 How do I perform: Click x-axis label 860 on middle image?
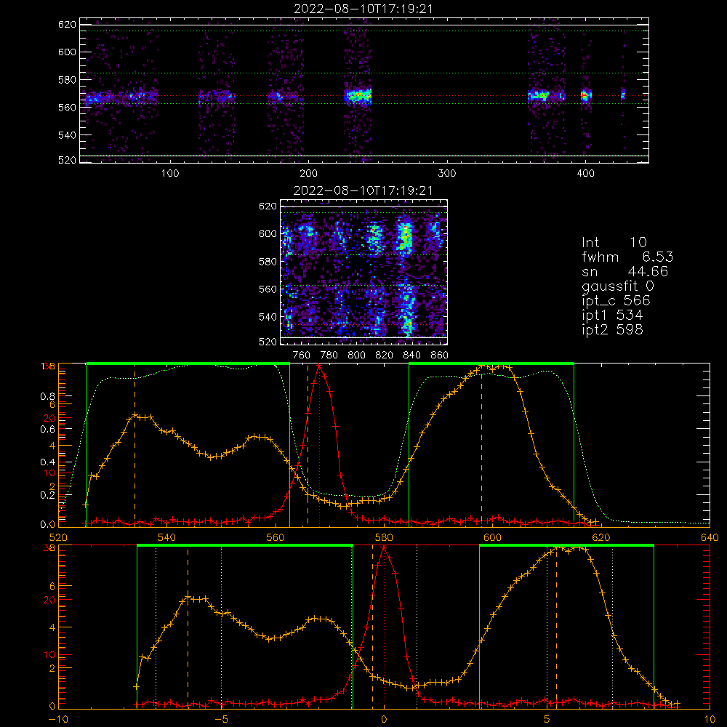(440, 355)
